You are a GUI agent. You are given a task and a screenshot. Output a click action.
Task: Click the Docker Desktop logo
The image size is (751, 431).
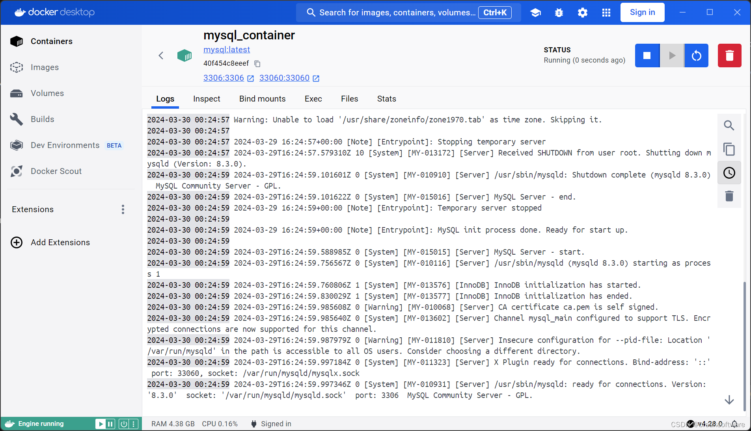tap(54, 12)
